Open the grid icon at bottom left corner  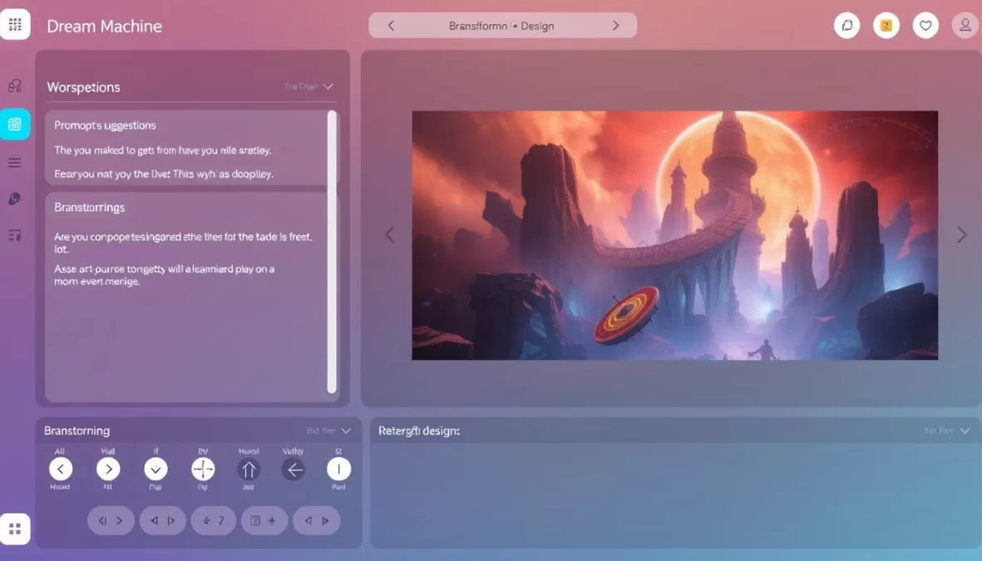coord(16,528)
